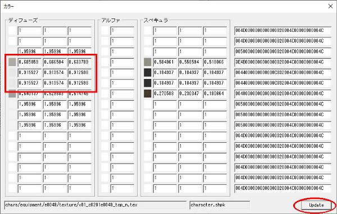Select the specular swatch beside 0.584961

coord(147,62)
